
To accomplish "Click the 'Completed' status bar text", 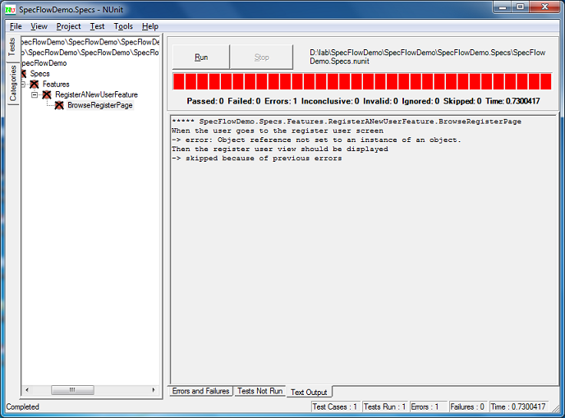I will pos(22,407).
